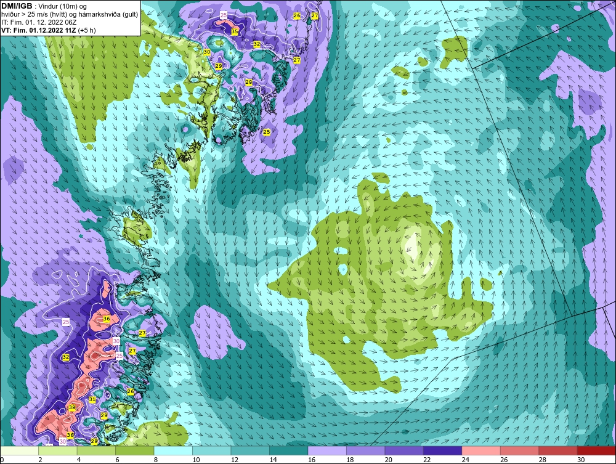Select the 26–28 m/s legend swatch
This screenshot has height=464, width=616.
click(520, 450)
